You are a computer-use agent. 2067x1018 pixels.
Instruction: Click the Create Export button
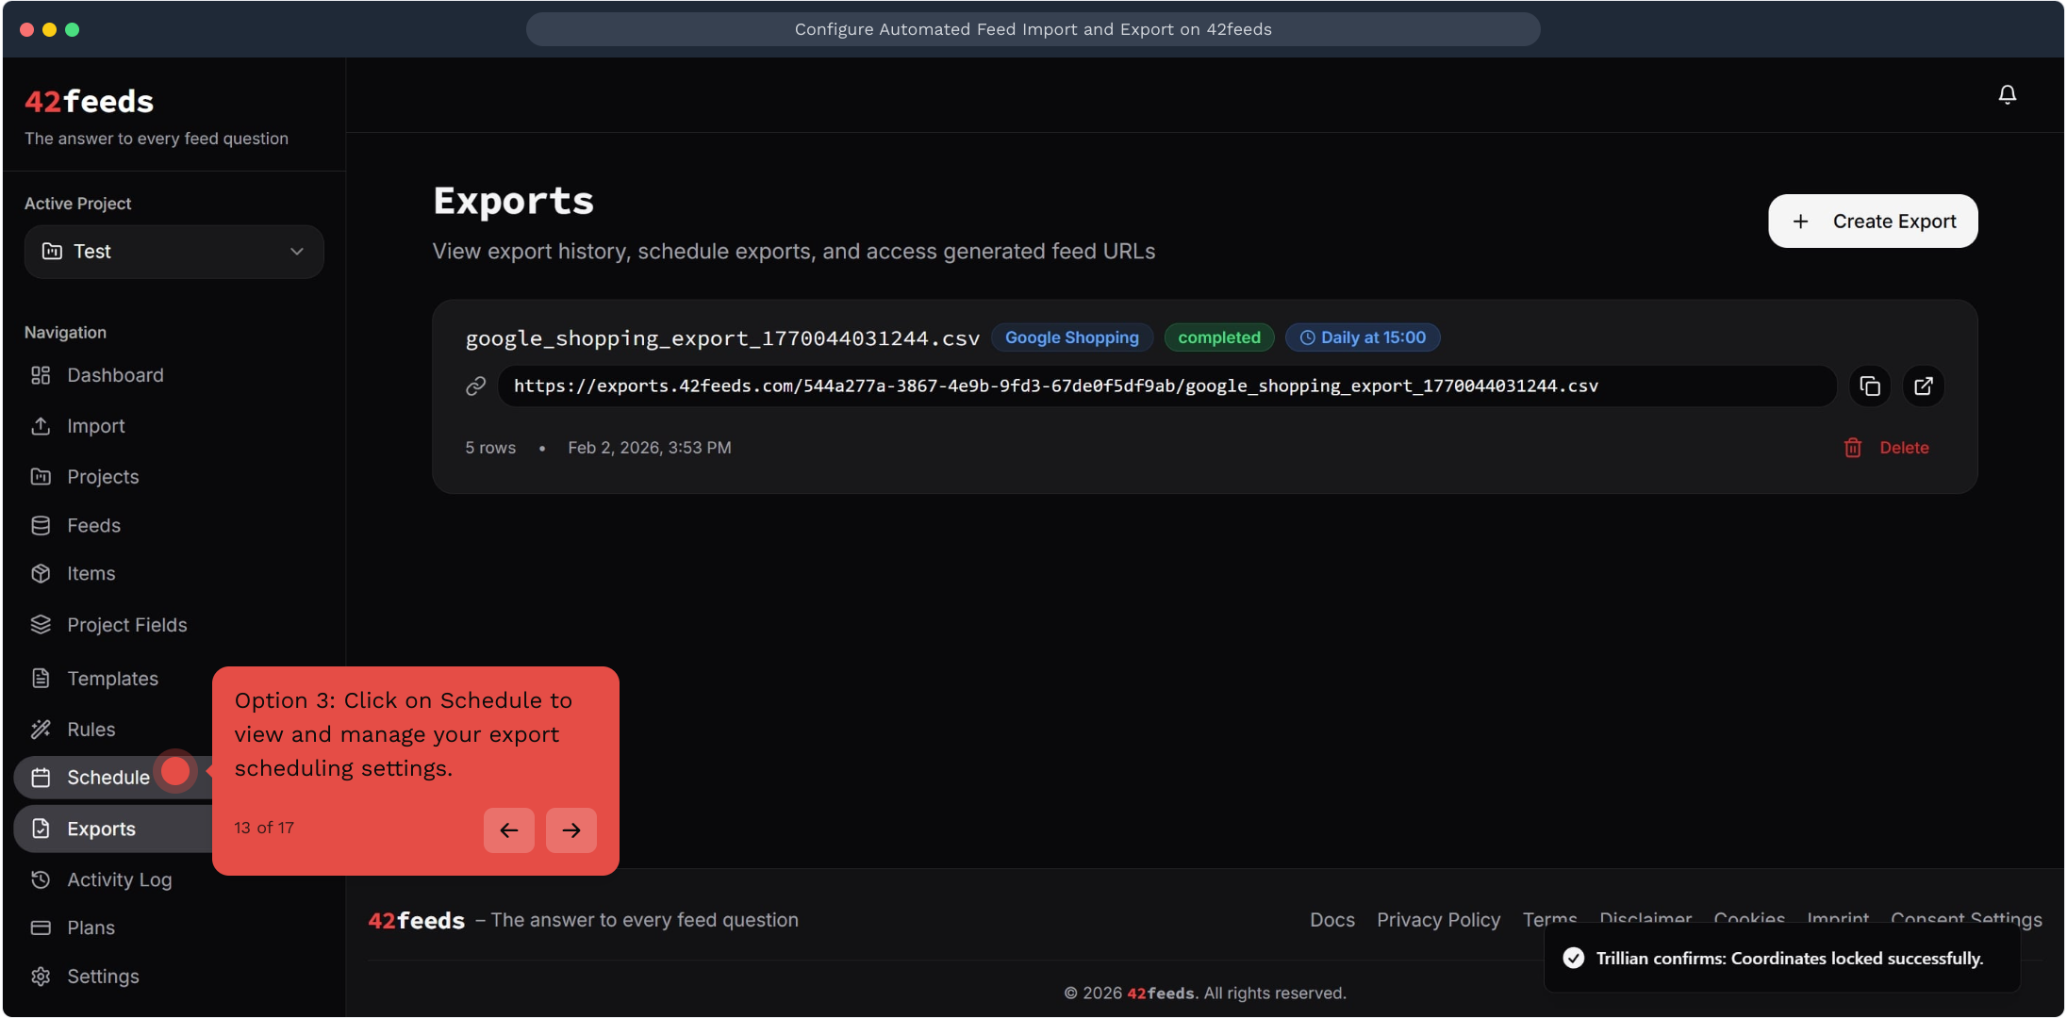(1872, 222)
